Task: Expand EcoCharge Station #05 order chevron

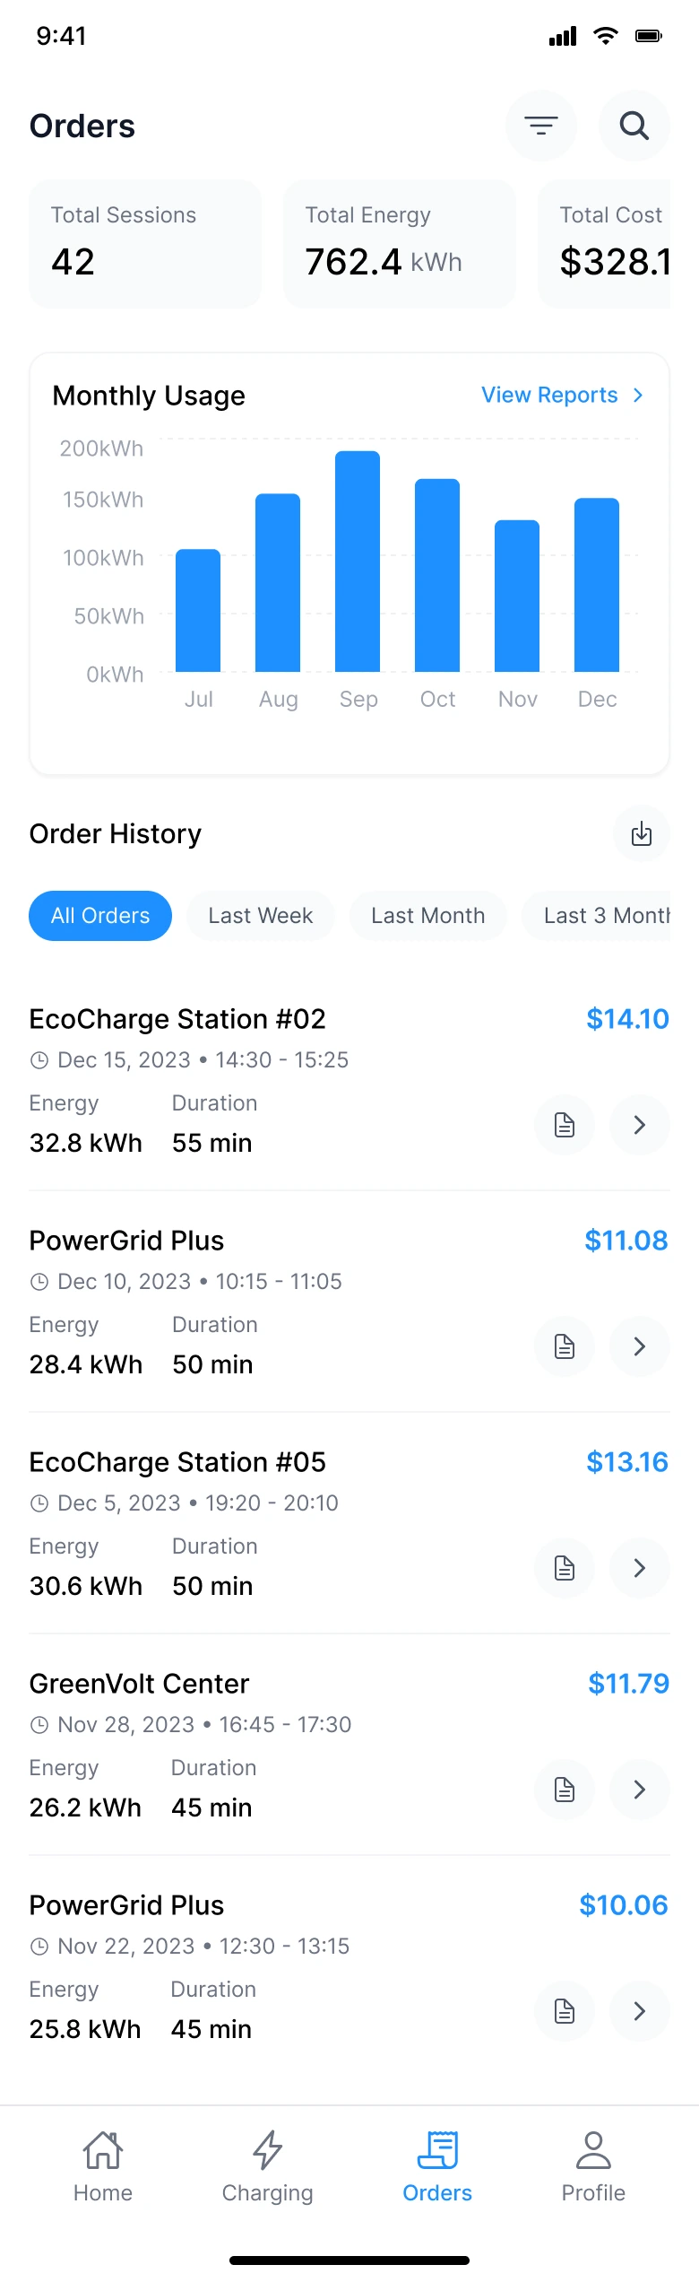Action: tap(639, 1568)
